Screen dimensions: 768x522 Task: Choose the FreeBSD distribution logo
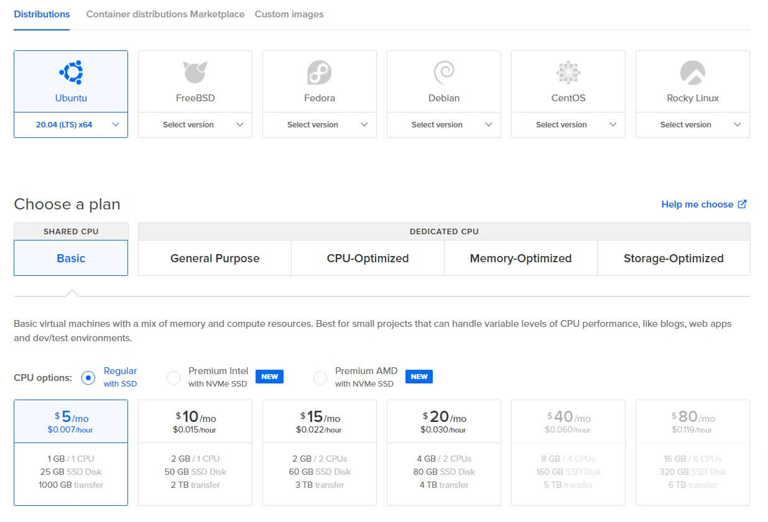coord(195,73)
